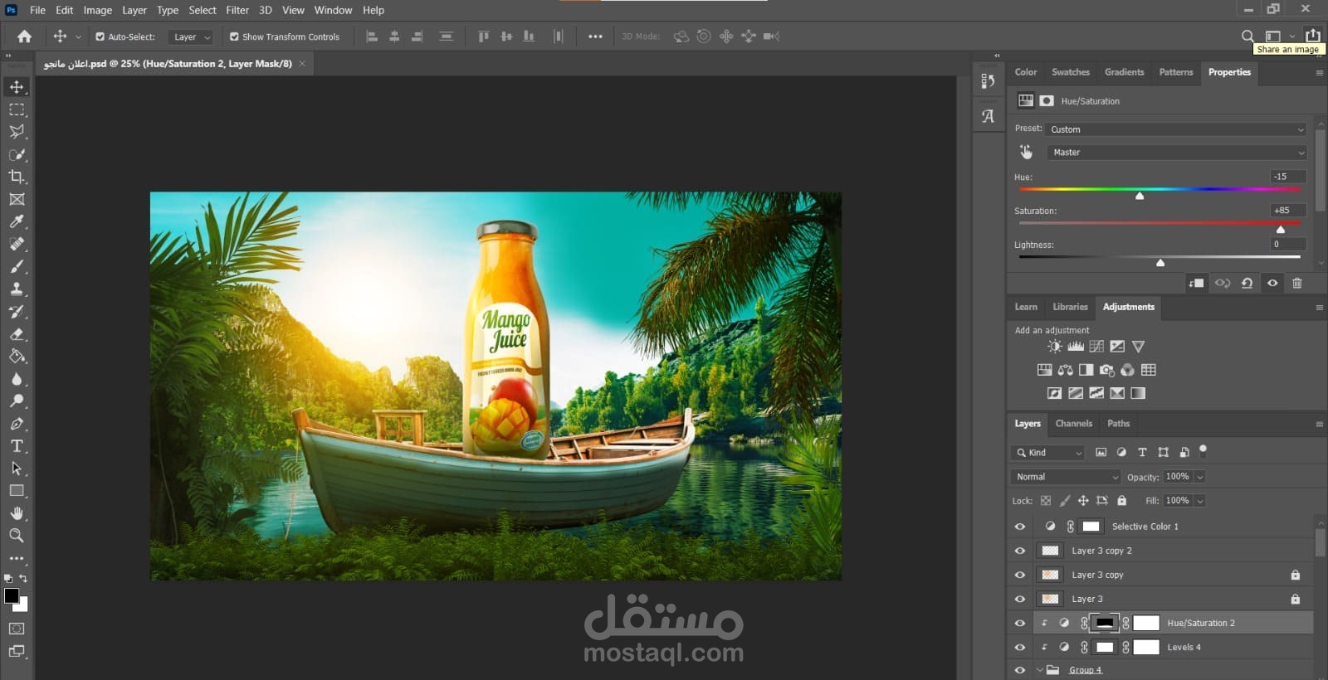The image size is (1328, 680).
Task: Open the Master channel dropdown
Action: [x=1177, y=153]
